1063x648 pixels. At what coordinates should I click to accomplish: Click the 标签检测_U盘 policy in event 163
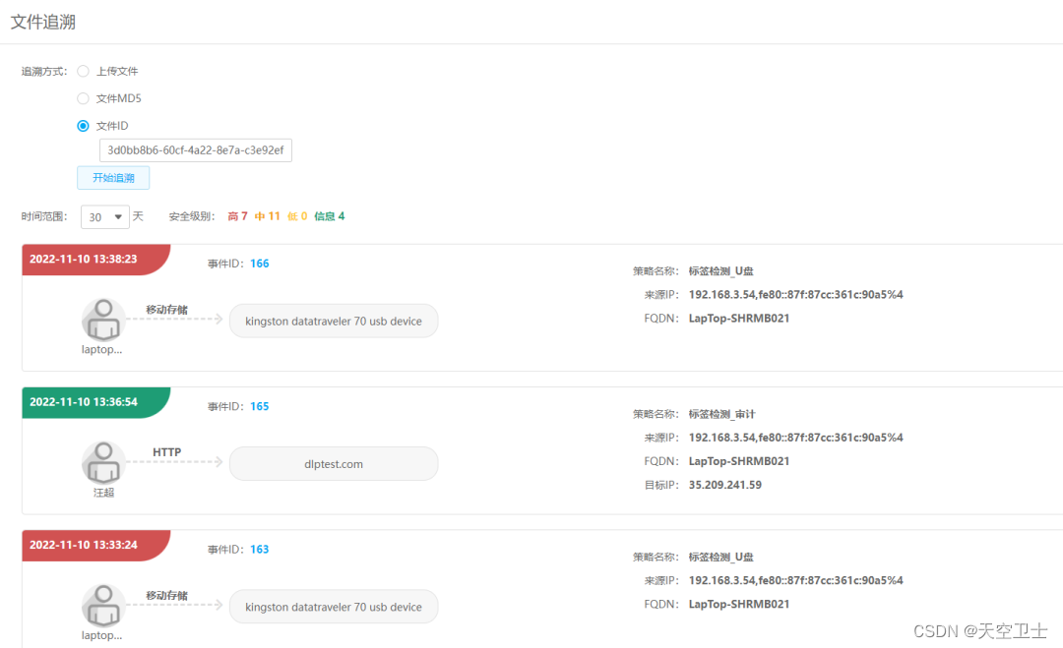[720, 557]
